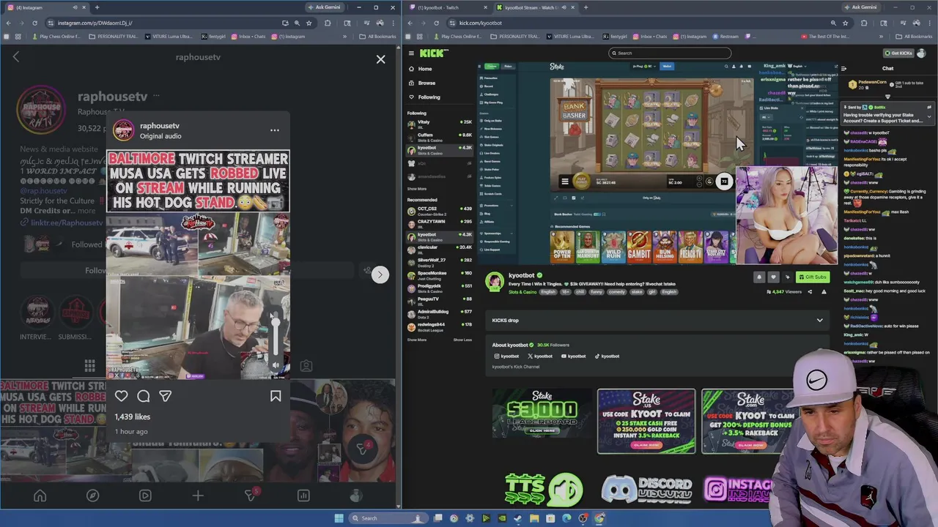Open Restream bookmark in Kick window
This screenshot has width=938, height=527.
(x=725, y=37)
